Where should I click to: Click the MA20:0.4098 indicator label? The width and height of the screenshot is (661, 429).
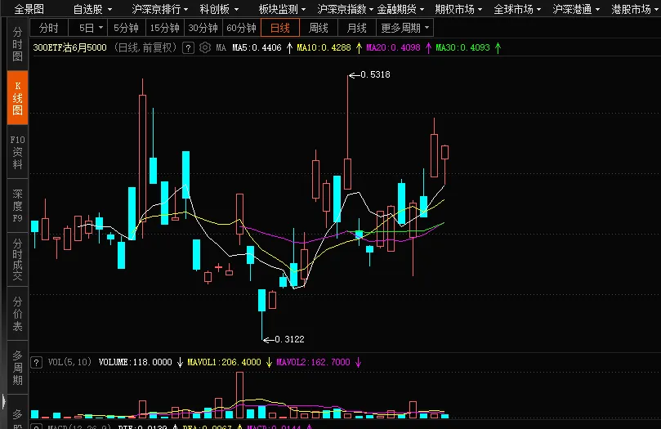[393, 47]
